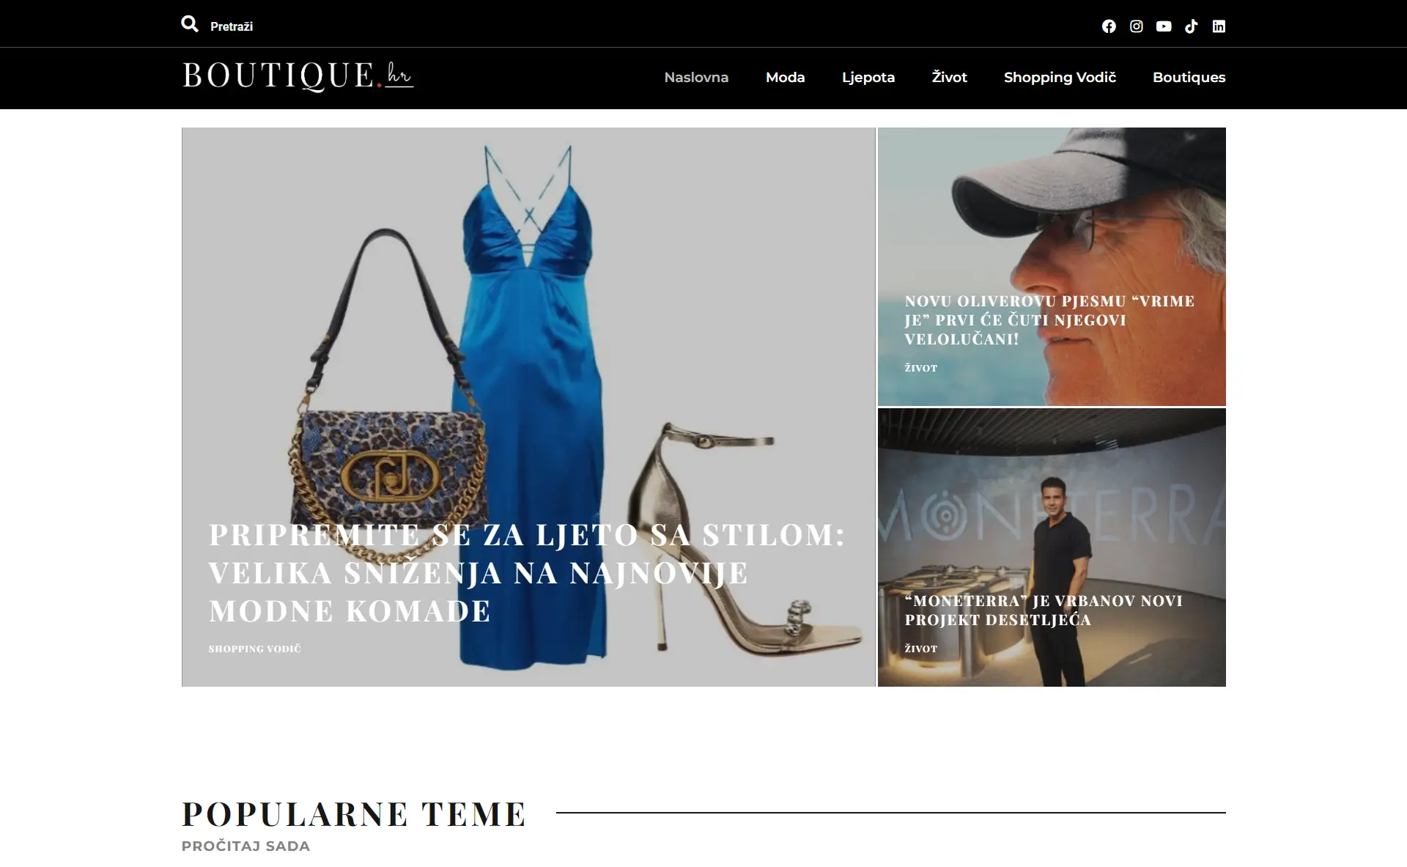Open the Boutiques menu item
The height and width of the screenshot is (867, 1407).
(1189, 77)
